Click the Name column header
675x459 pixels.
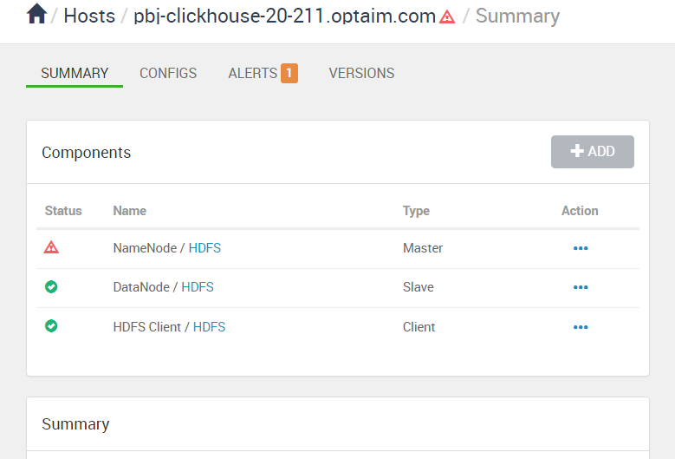click(x=130, y=211)
